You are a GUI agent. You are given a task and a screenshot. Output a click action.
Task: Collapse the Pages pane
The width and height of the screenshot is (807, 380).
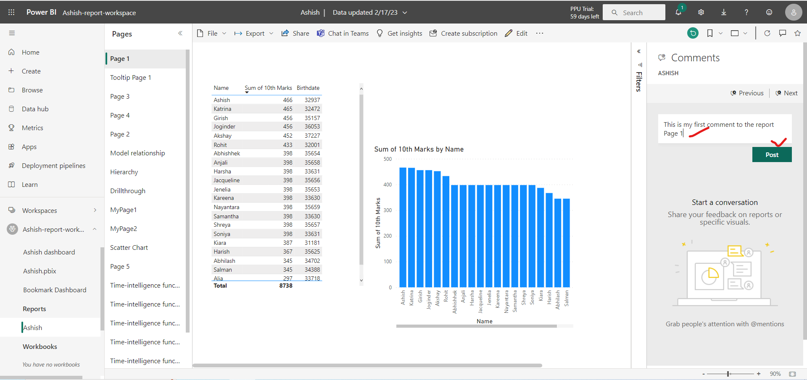181,33
